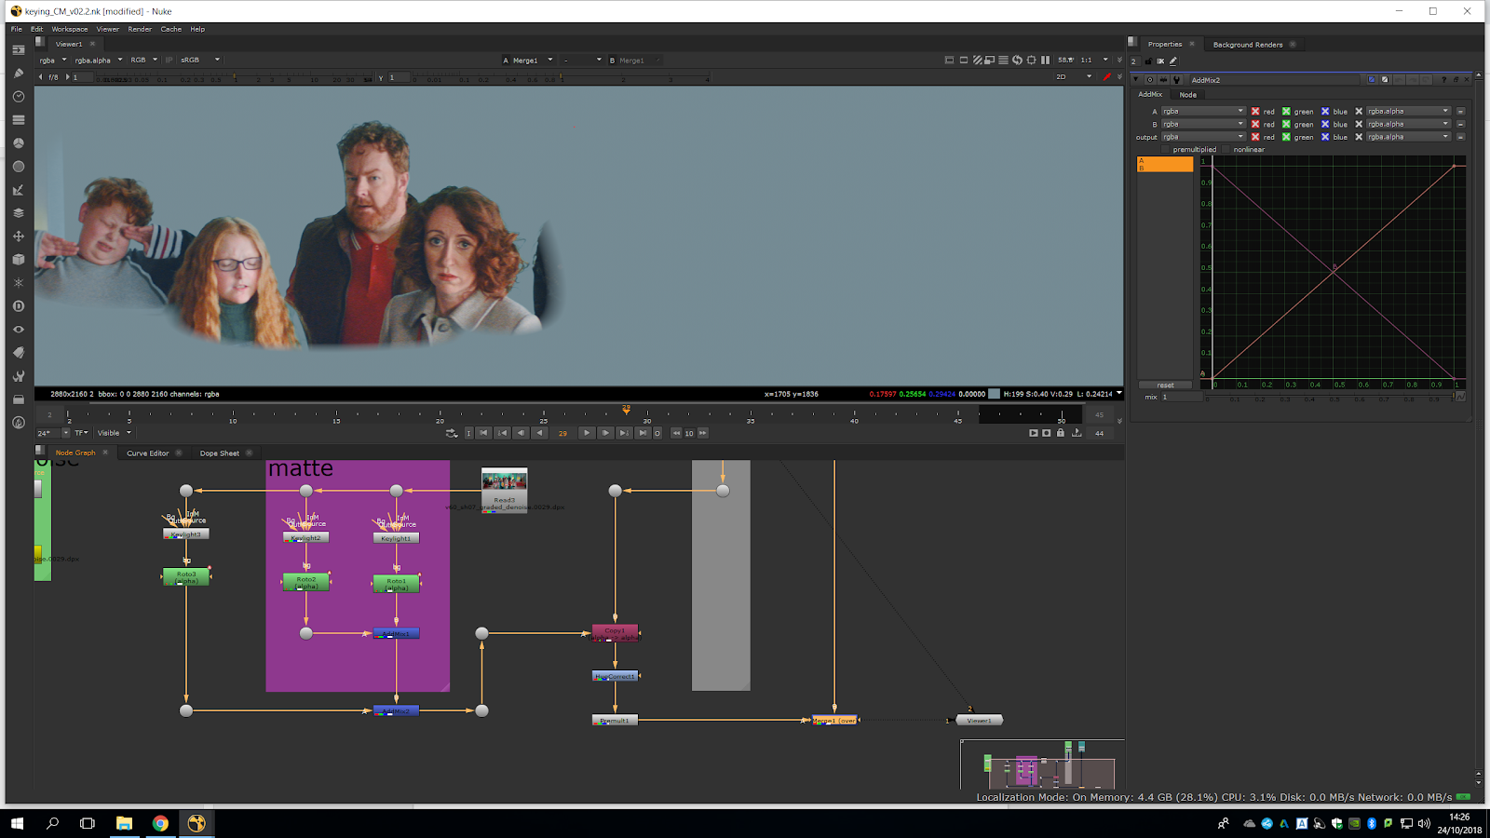Switch to the Curve Editor tab
Viewport: 1490px width, 838px height.
[x=147, y=453]
